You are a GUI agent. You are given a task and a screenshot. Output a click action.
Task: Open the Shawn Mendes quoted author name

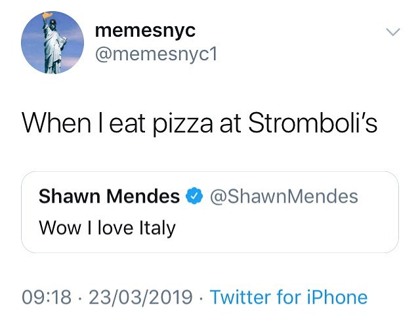click(109, 196)
